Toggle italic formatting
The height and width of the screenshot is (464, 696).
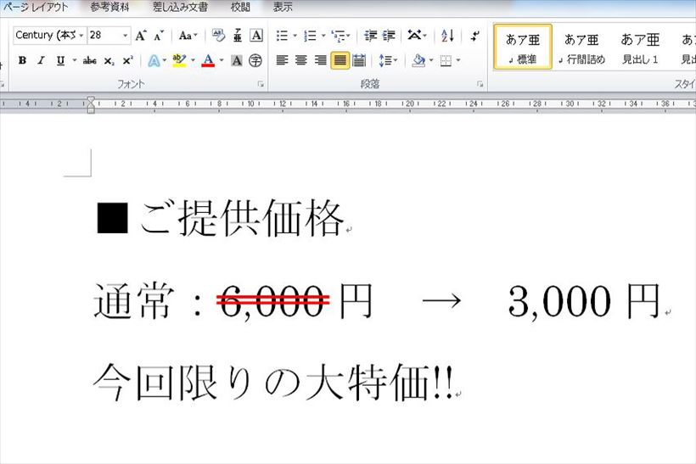click(x=41, y=60)
